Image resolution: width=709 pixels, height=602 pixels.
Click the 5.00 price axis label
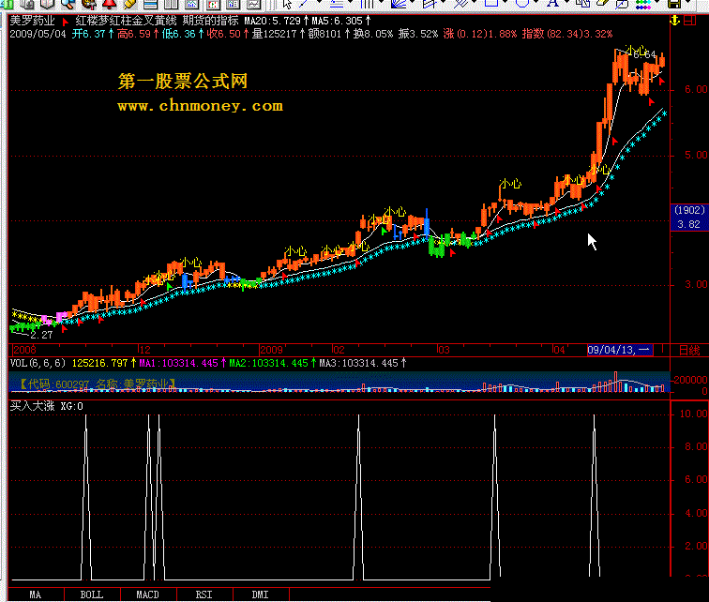[696, 155]
